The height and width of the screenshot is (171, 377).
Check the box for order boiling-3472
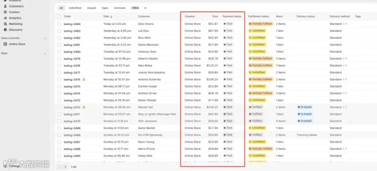[x=59, y=107]
